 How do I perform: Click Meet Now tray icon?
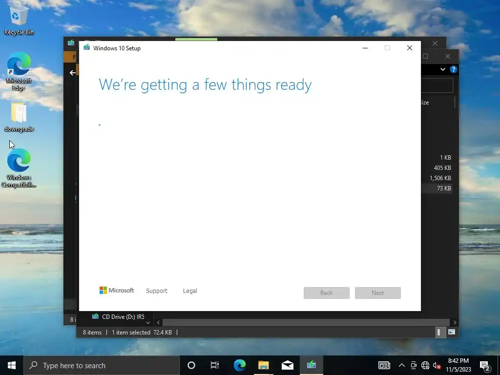414,365
